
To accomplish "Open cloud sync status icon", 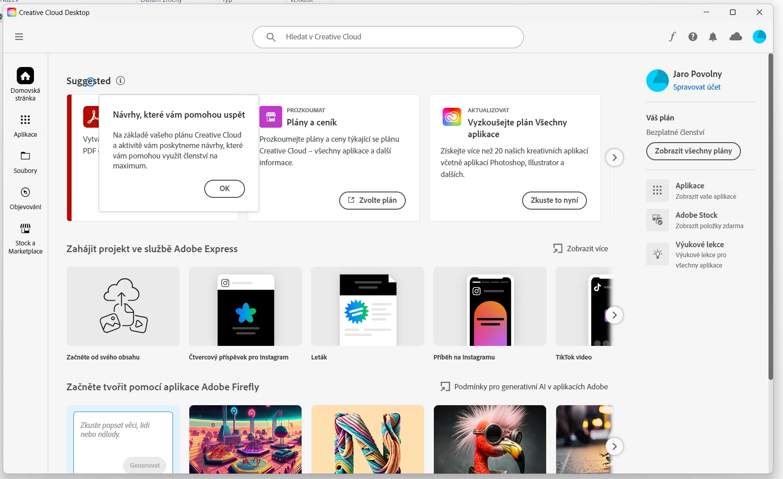I will pyautogui.click(x=736, y=37).
